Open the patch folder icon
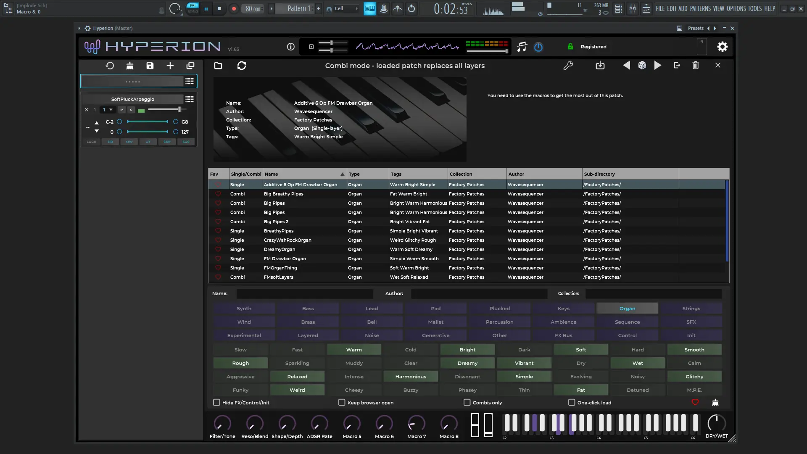This screenshot has height=454, width=807. point(218,66)
